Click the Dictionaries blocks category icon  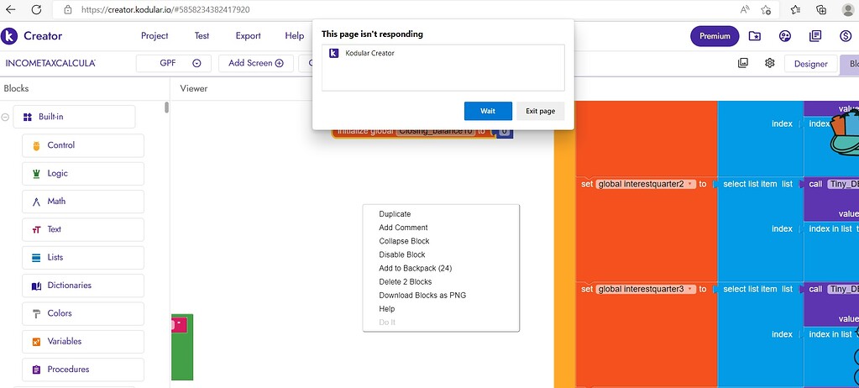tap(37, 286)
